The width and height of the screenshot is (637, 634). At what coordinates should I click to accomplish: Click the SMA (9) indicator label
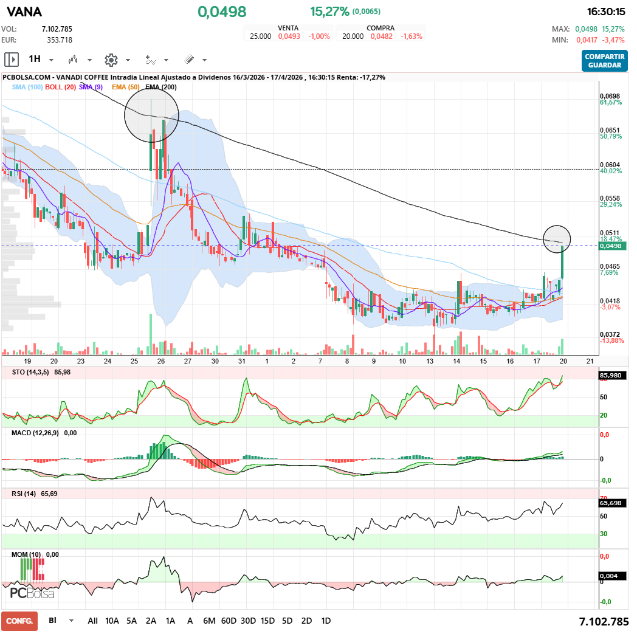click(x=91, y=87)
